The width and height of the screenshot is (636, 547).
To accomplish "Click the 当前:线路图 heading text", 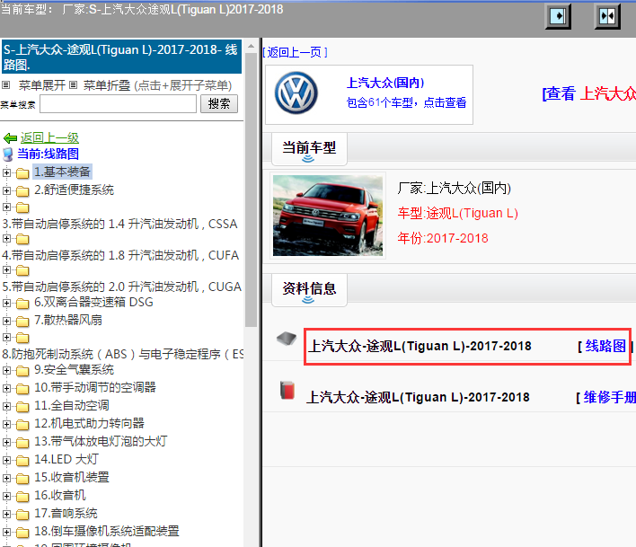I will click(48, 154).
